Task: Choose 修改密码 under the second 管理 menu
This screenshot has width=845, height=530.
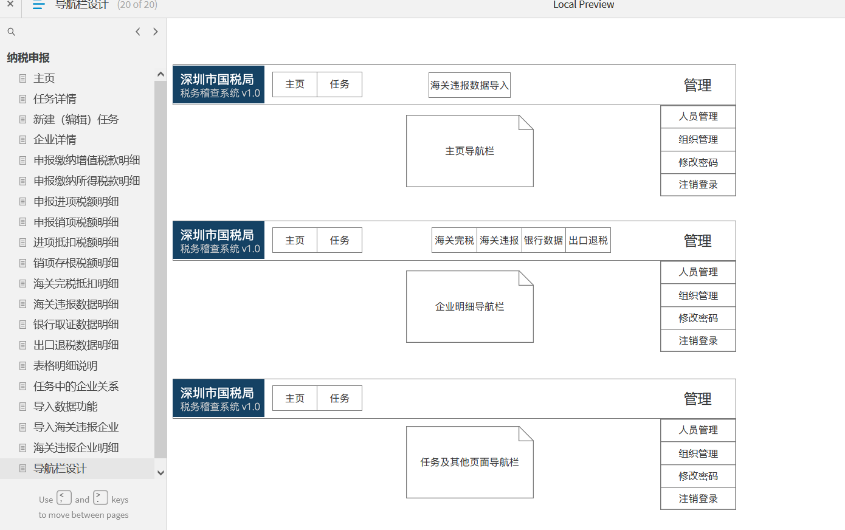Action: click(698, 318)
